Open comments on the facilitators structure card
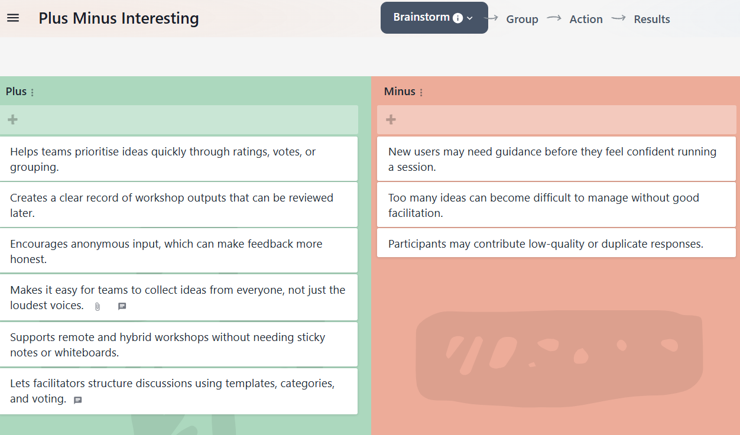The width and height of the screenshot is (740, 435). (77, 400)
